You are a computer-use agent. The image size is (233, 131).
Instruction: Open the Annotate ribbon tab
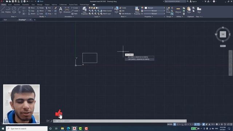click(x=17, y=5)
